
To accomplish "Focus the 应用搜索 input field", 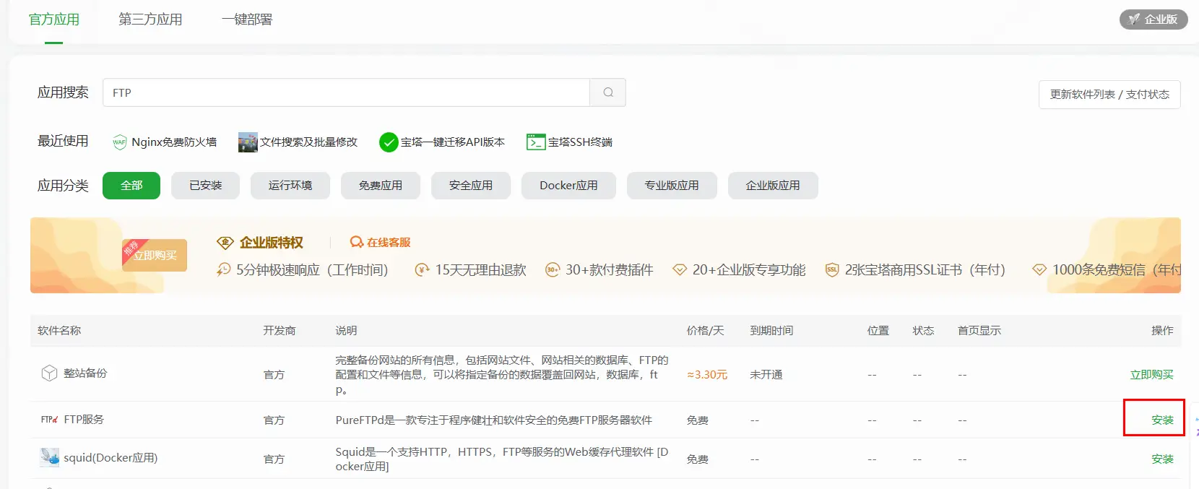I will (346, 92).
